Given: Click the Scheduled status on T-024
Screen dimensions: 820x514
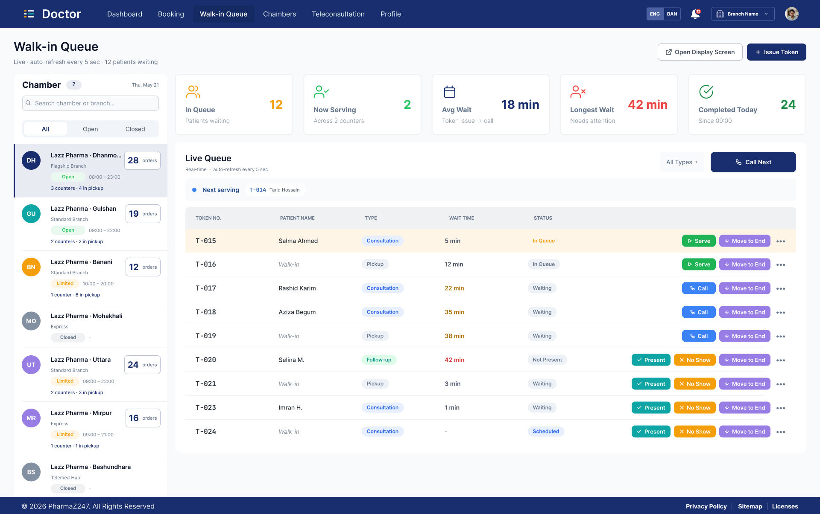Looking at the screenshot, I should click(x=546, y=432).
